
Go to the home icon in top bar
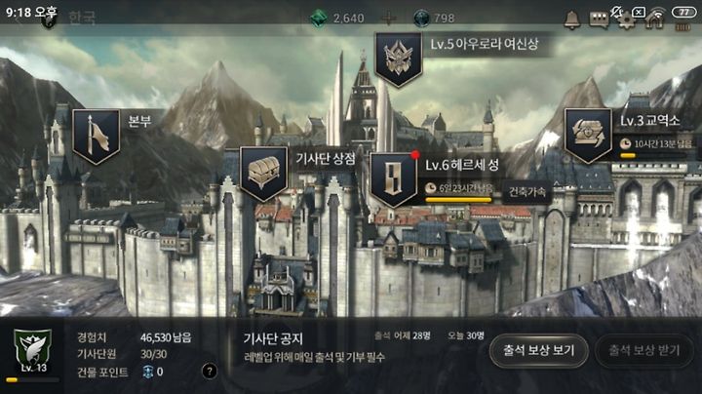click(653, 20)
